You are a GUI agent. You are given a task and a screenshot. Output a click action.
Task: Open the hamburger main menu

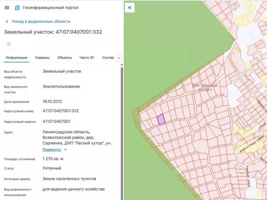tap(7, 8)
